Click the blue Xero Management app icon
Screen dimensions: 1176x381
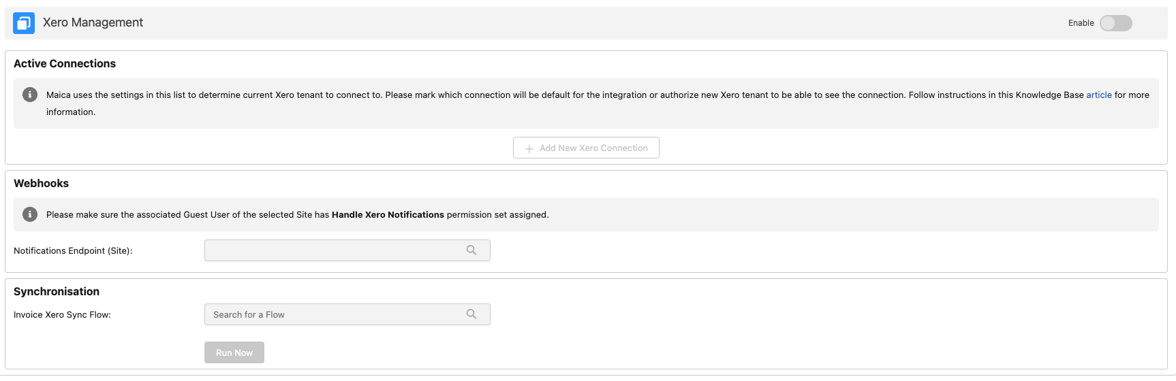click(24, 23)
